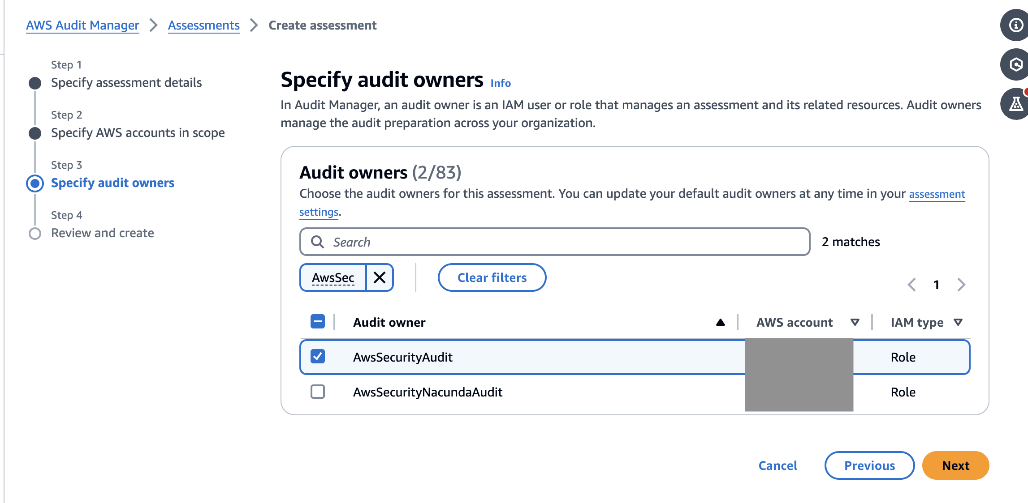Open the assessment settings link
Viewport: 1028px width, 503px height.
(x=937, y=194)
